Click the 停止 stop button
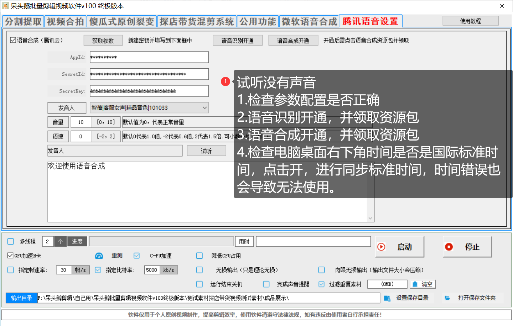 pyautogui.click(x=467, y=247)
